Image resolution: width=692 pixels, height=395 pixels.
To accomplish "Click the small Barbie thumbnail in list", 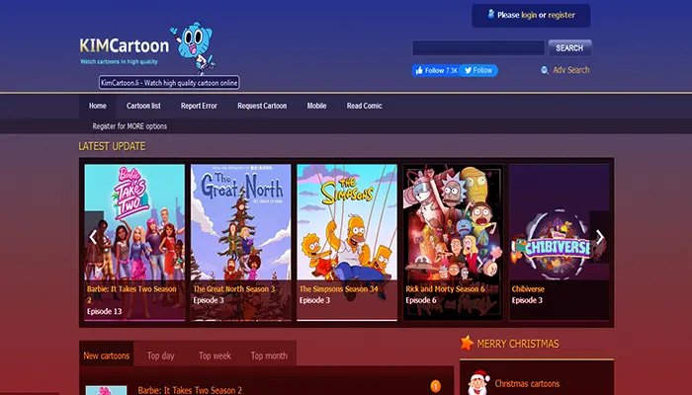I will 106,391.
